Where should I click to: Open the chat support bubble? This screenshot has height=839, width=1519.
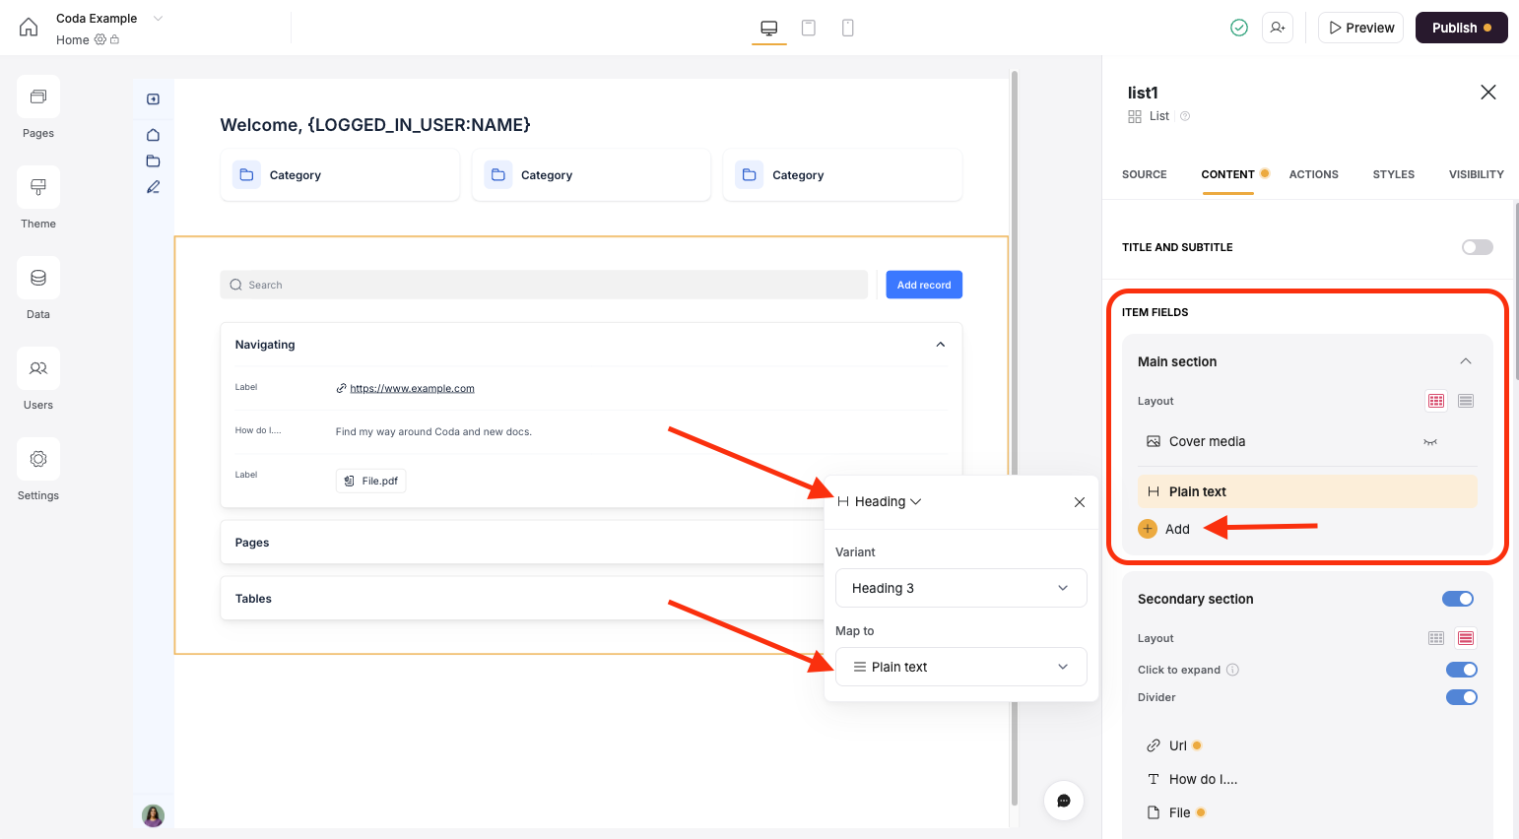[1064, 801]
